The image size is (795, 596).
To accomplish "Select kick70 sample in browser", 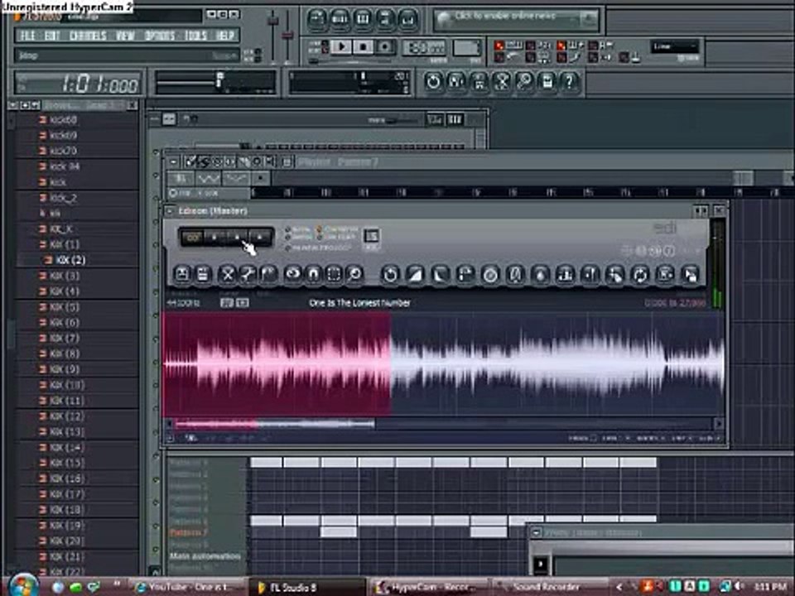I will click(63, 151).
